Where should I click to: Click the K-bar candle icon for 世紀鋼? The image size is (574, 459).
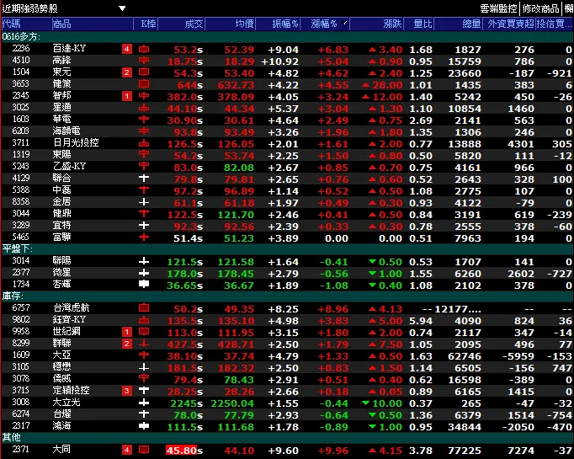click(144, 333)
